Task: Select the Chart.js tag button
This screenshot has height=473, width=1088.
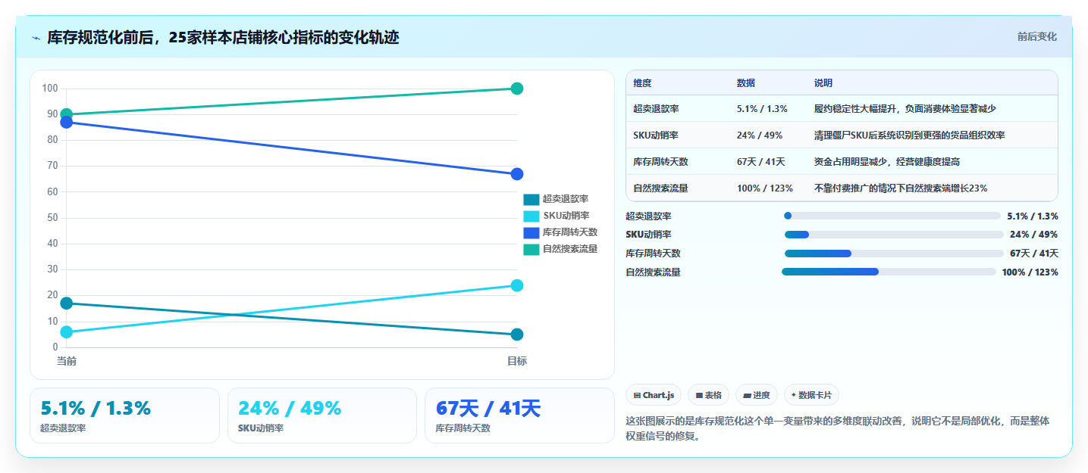Action: coord(654,395)
